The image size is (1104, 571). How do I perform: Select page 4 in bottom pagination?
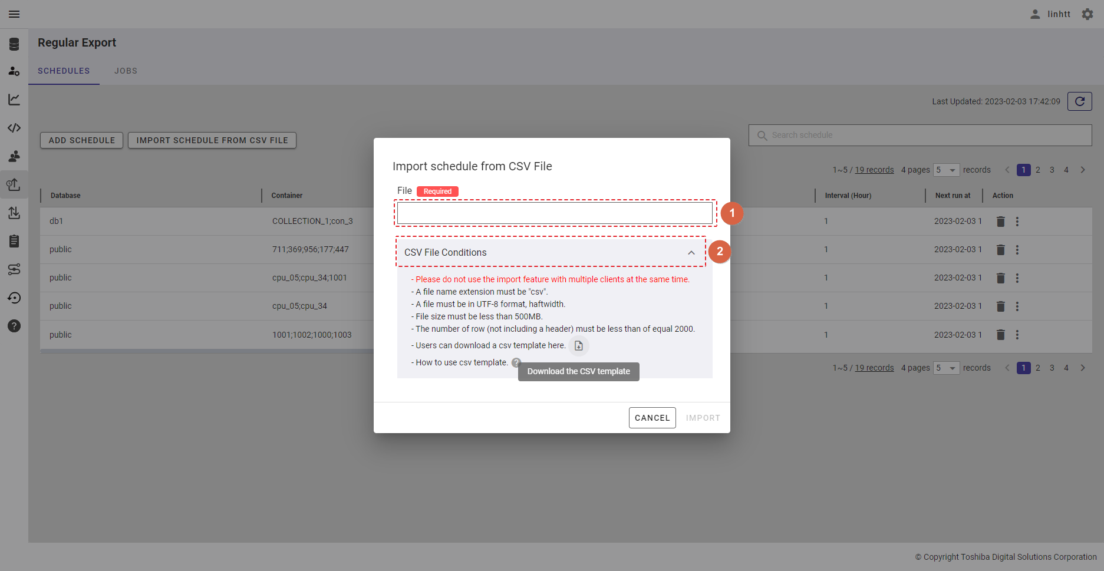click(x=1066, y=368)
